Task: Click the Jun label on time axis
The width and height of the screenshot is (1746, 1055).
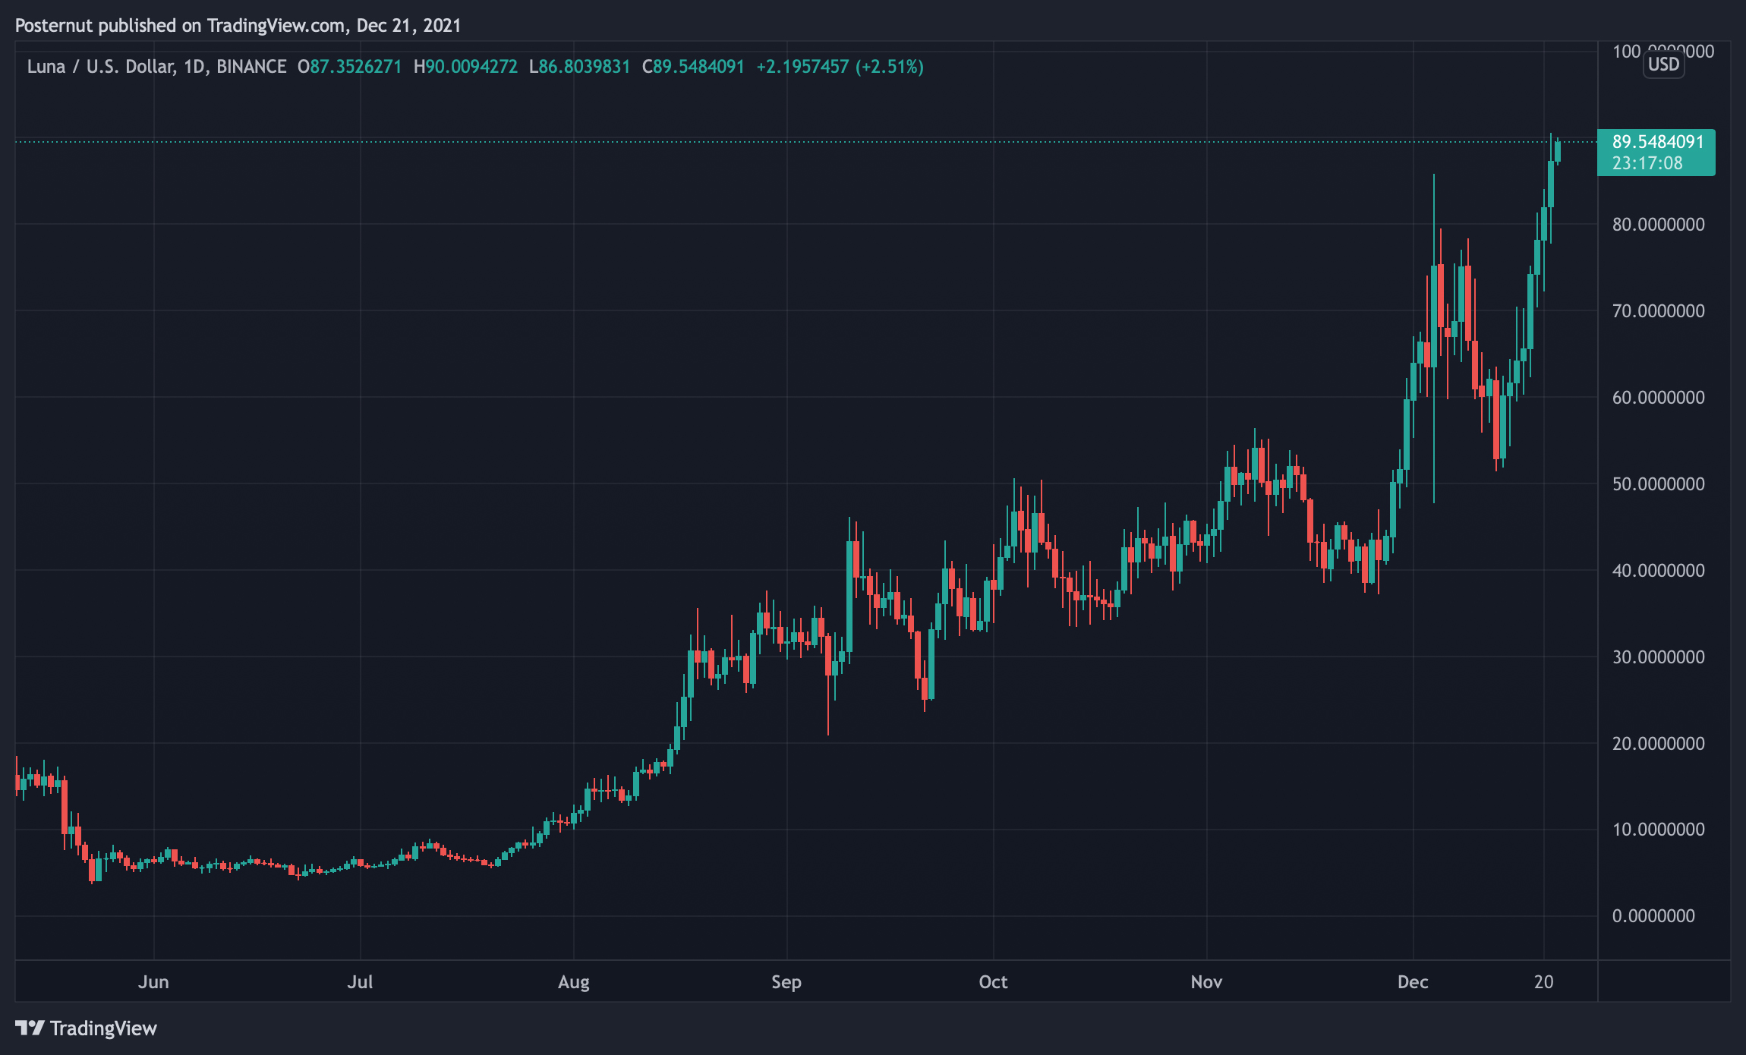Action: (x=153, y=982)
